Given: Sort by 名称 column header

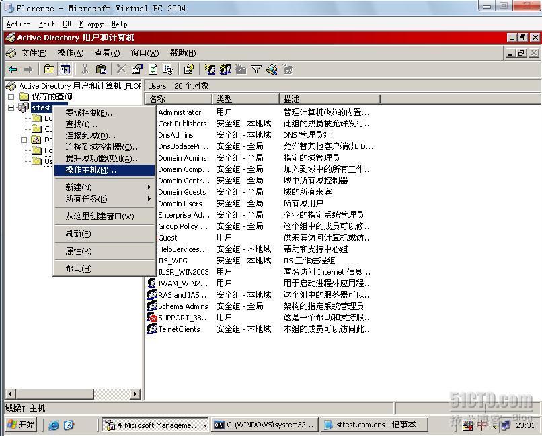Looking at the screenshot, I should click(x=178, y=99).
